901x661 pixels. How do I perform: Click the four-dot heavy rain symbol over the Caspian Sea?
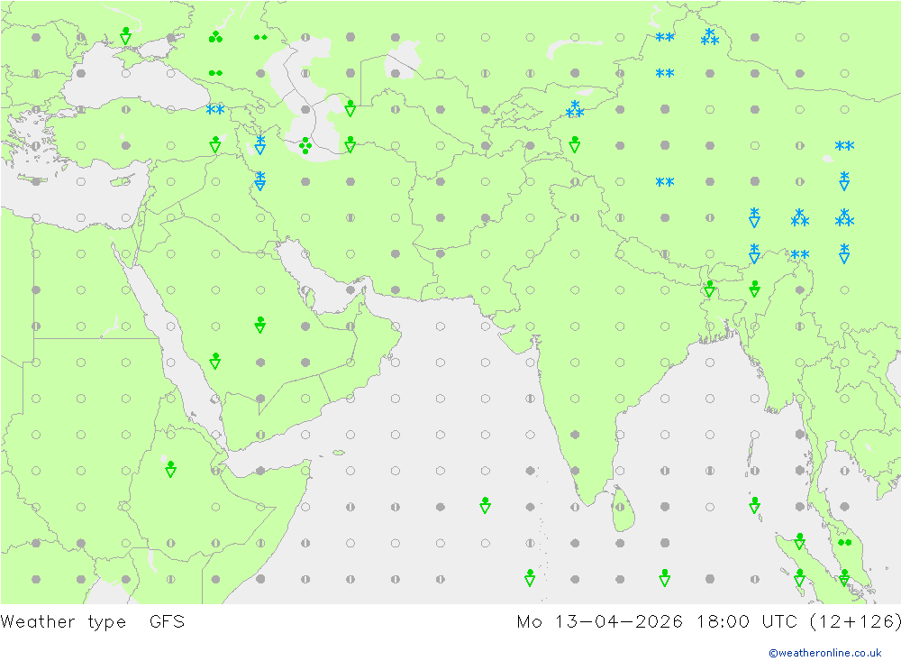tap(305, 145)
